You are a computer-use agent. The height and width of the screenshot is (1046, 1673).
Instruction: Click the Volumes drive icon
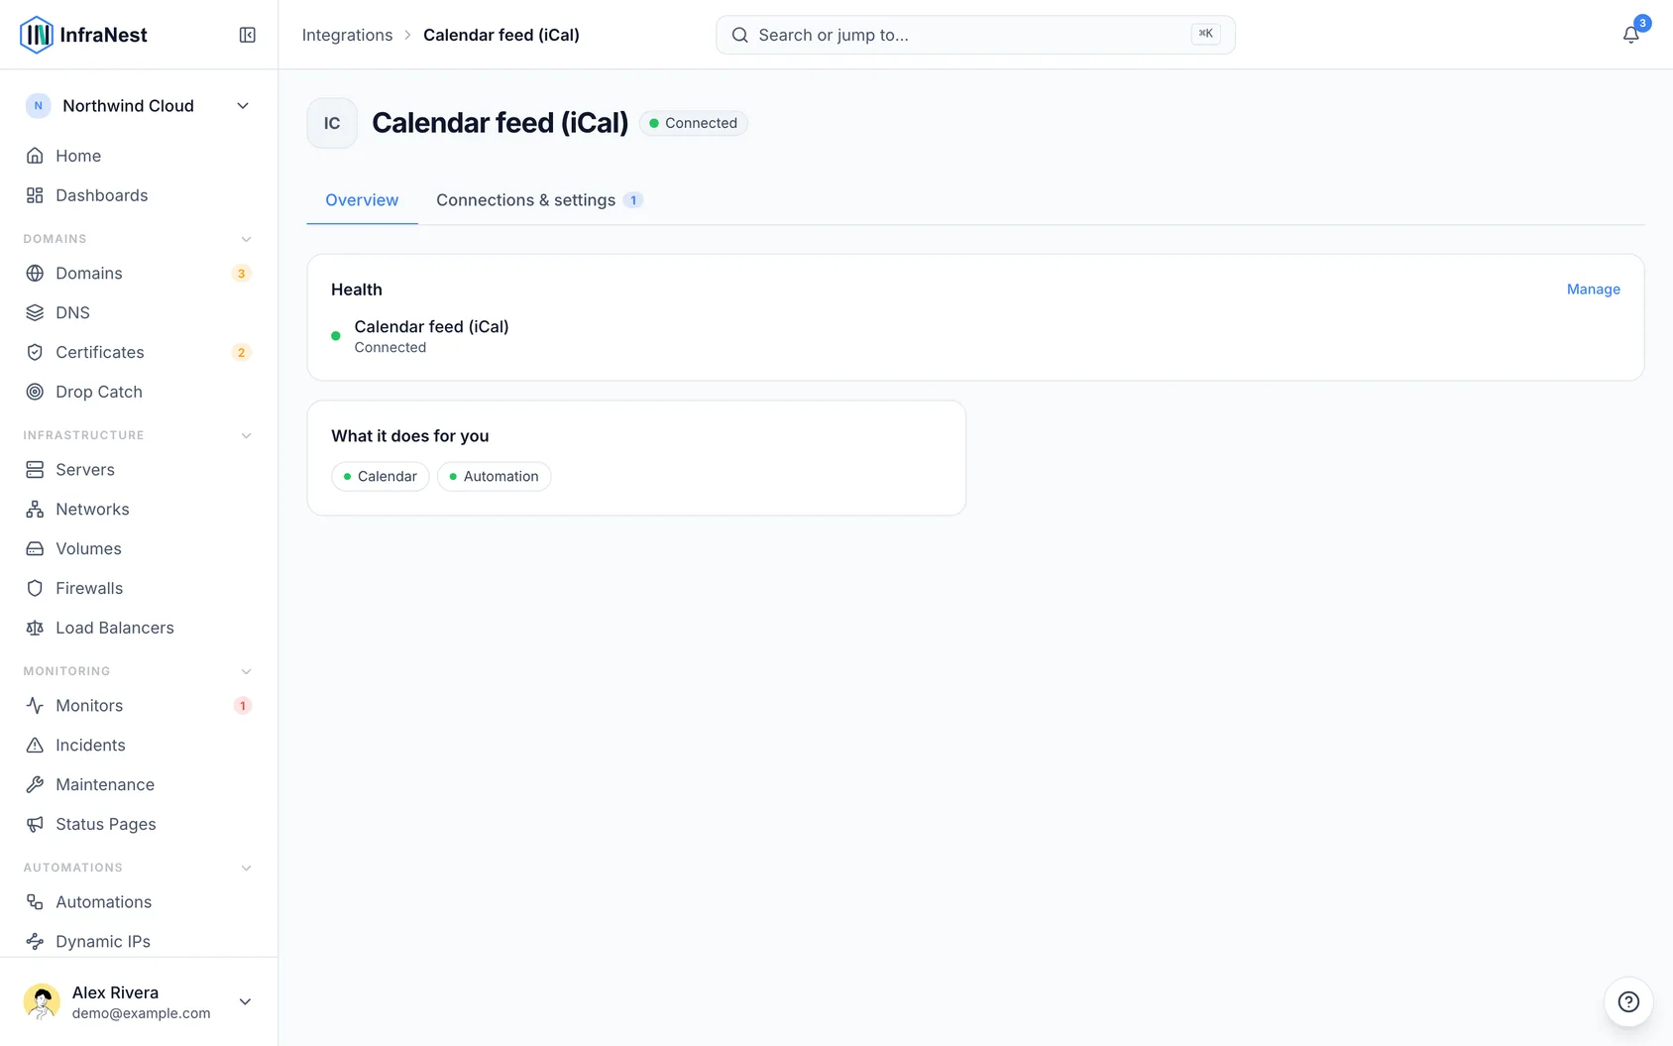(35, 548)
